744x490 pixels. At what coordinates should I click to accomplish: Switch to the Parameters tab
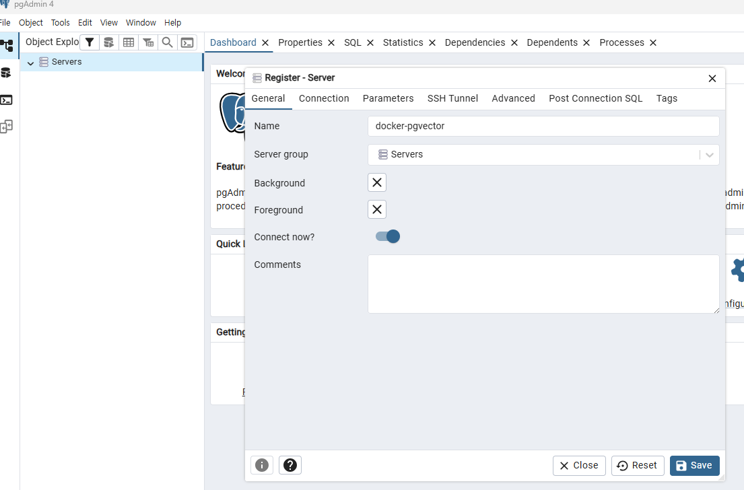click(x=388, y=98)
